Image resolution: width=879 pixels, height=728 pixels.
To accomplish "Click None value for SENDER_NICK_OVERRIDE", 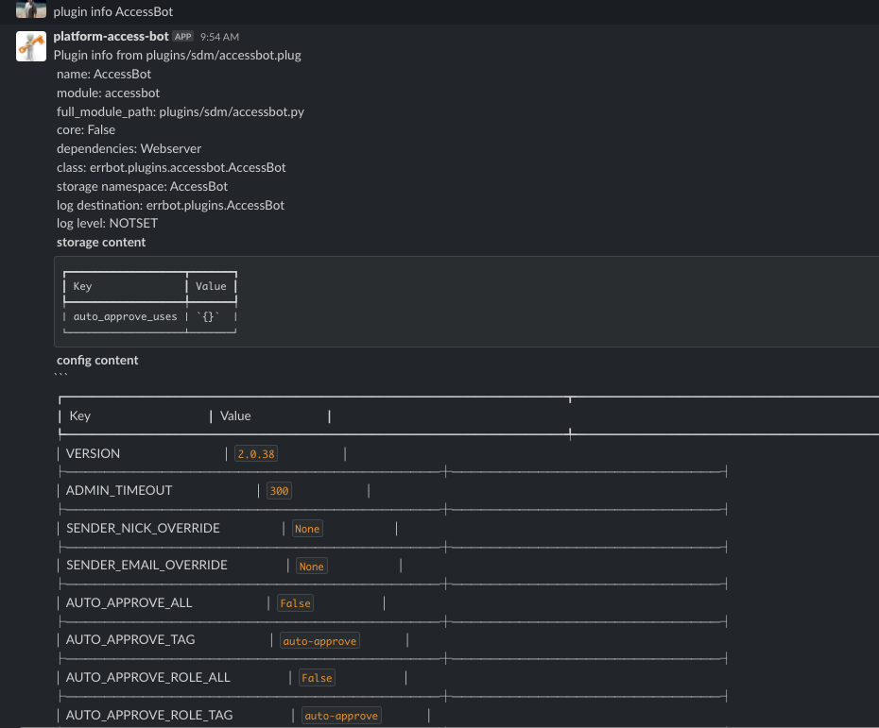I will click(307, 528).
